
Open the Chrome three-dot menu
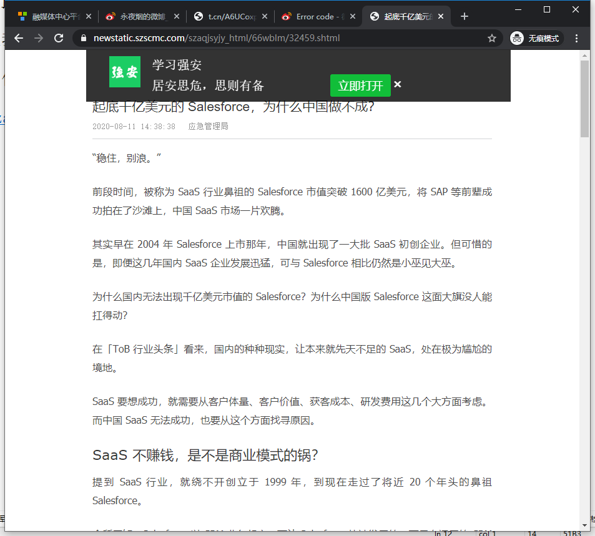[x=576, y=38]
